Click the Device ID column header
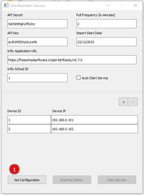The width and height of the screenshot is (144, 195). [x=14, y=111]
